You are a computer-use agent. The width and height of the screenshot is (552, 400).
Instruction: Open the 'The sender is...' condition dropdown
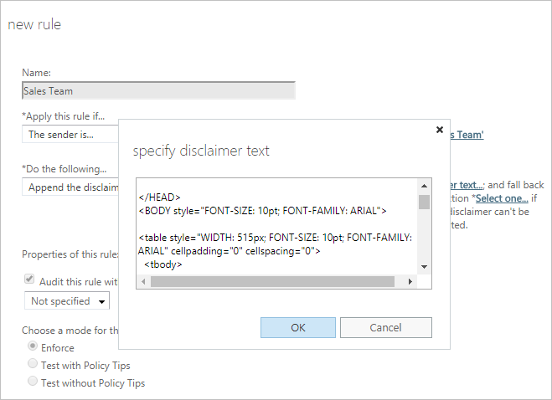click(x=70, y=135)
